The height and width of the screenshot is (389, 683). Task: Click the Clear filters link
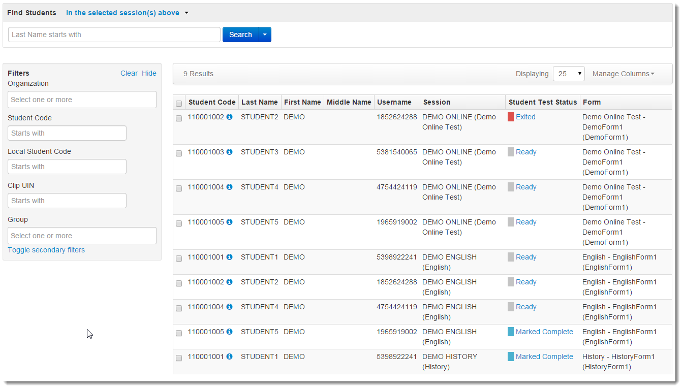(x=129, y=73)
